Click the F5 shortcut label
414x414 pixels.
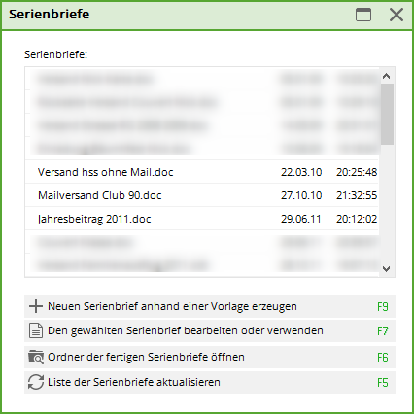(383, 382)
